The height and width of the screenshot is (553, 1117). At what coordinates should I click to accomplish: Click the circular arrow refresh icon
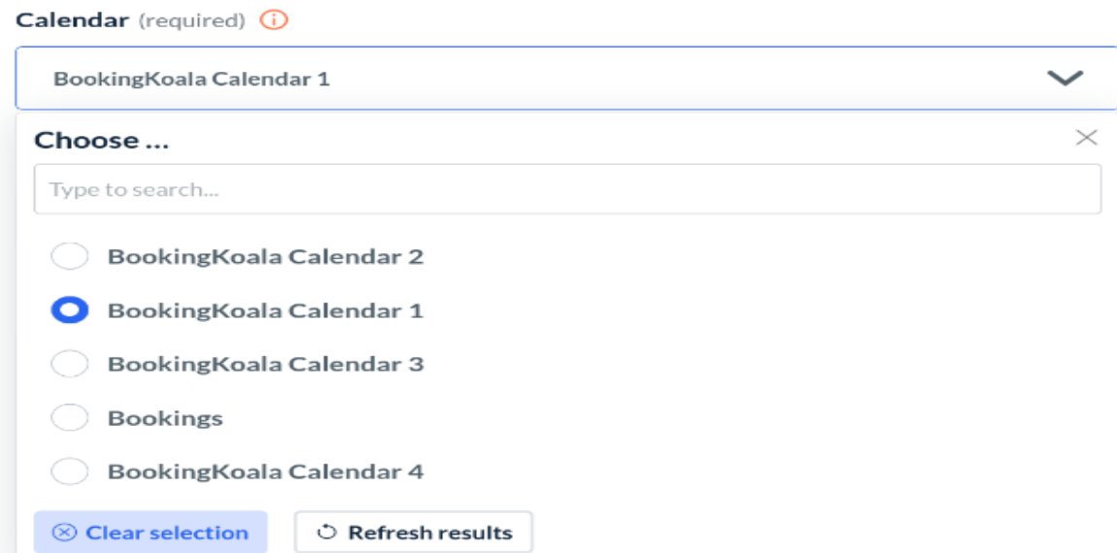coord(326,533)
